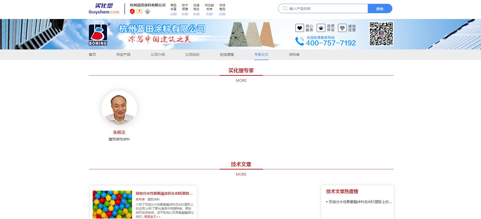Screen dimensions: 481x219
Task: Open the 双组分水性聚氨酯 item in the 热度榜 list
Action: 360,202
